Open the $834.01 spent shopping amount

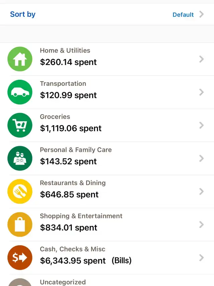69,228
